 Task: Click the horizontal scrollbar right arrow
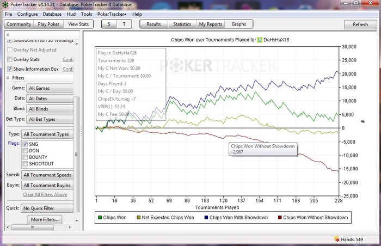(x=70, y=227)
